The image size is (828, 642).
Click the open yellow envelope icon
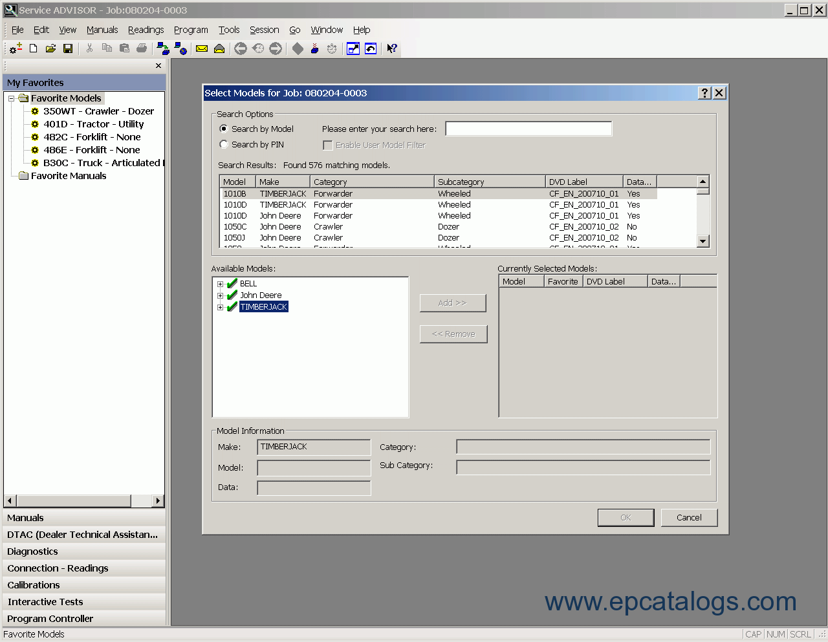pyautogui.click(x=219, y=48)
